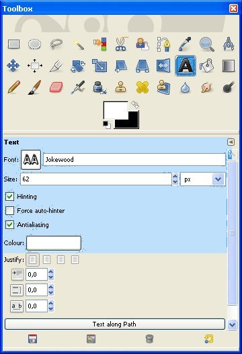Select the Bucket Fill tool
The image size is (242, 354).
pos(207,66)
